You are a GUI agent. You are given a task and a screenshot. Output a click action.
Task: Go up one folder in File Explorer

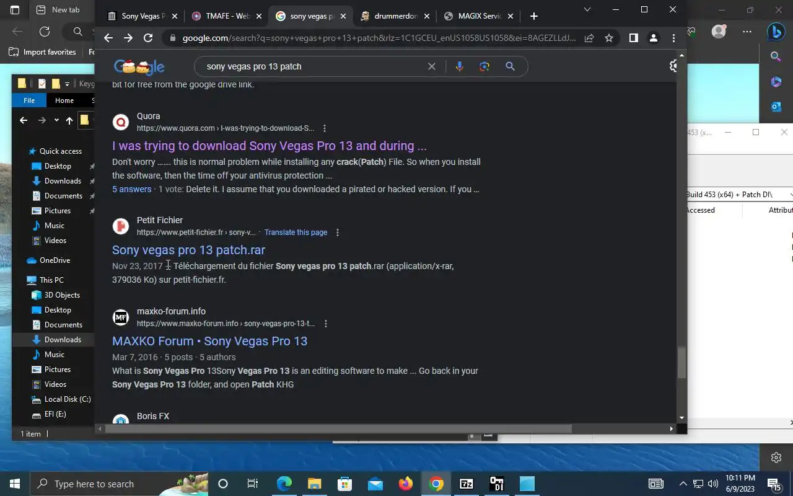(x=69, y=120)
